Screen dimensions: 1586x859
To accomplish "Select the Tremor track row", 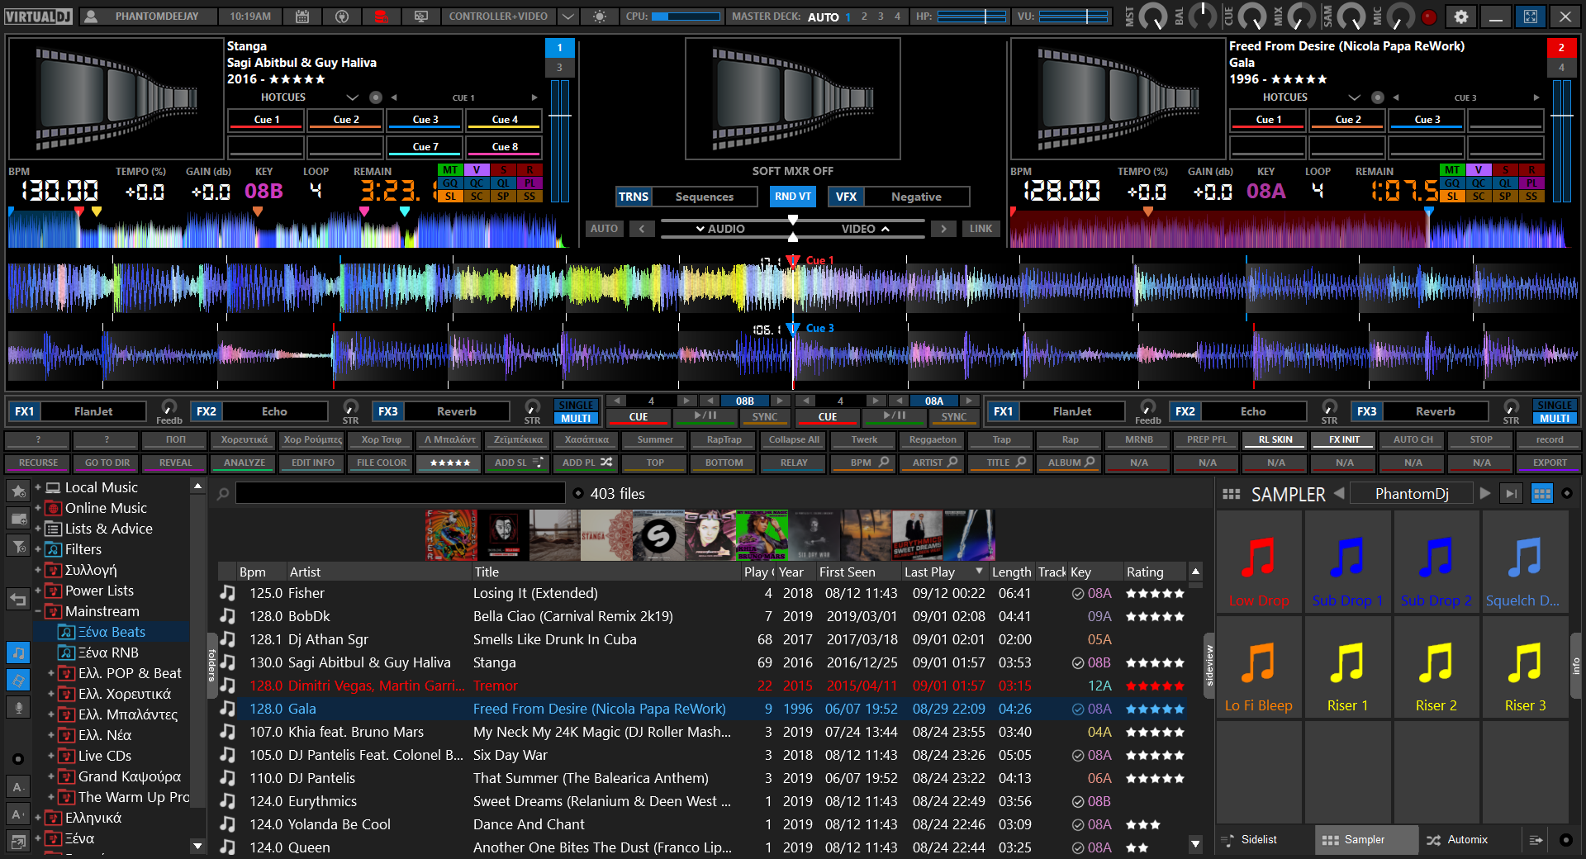I will [x=702, y=686].
